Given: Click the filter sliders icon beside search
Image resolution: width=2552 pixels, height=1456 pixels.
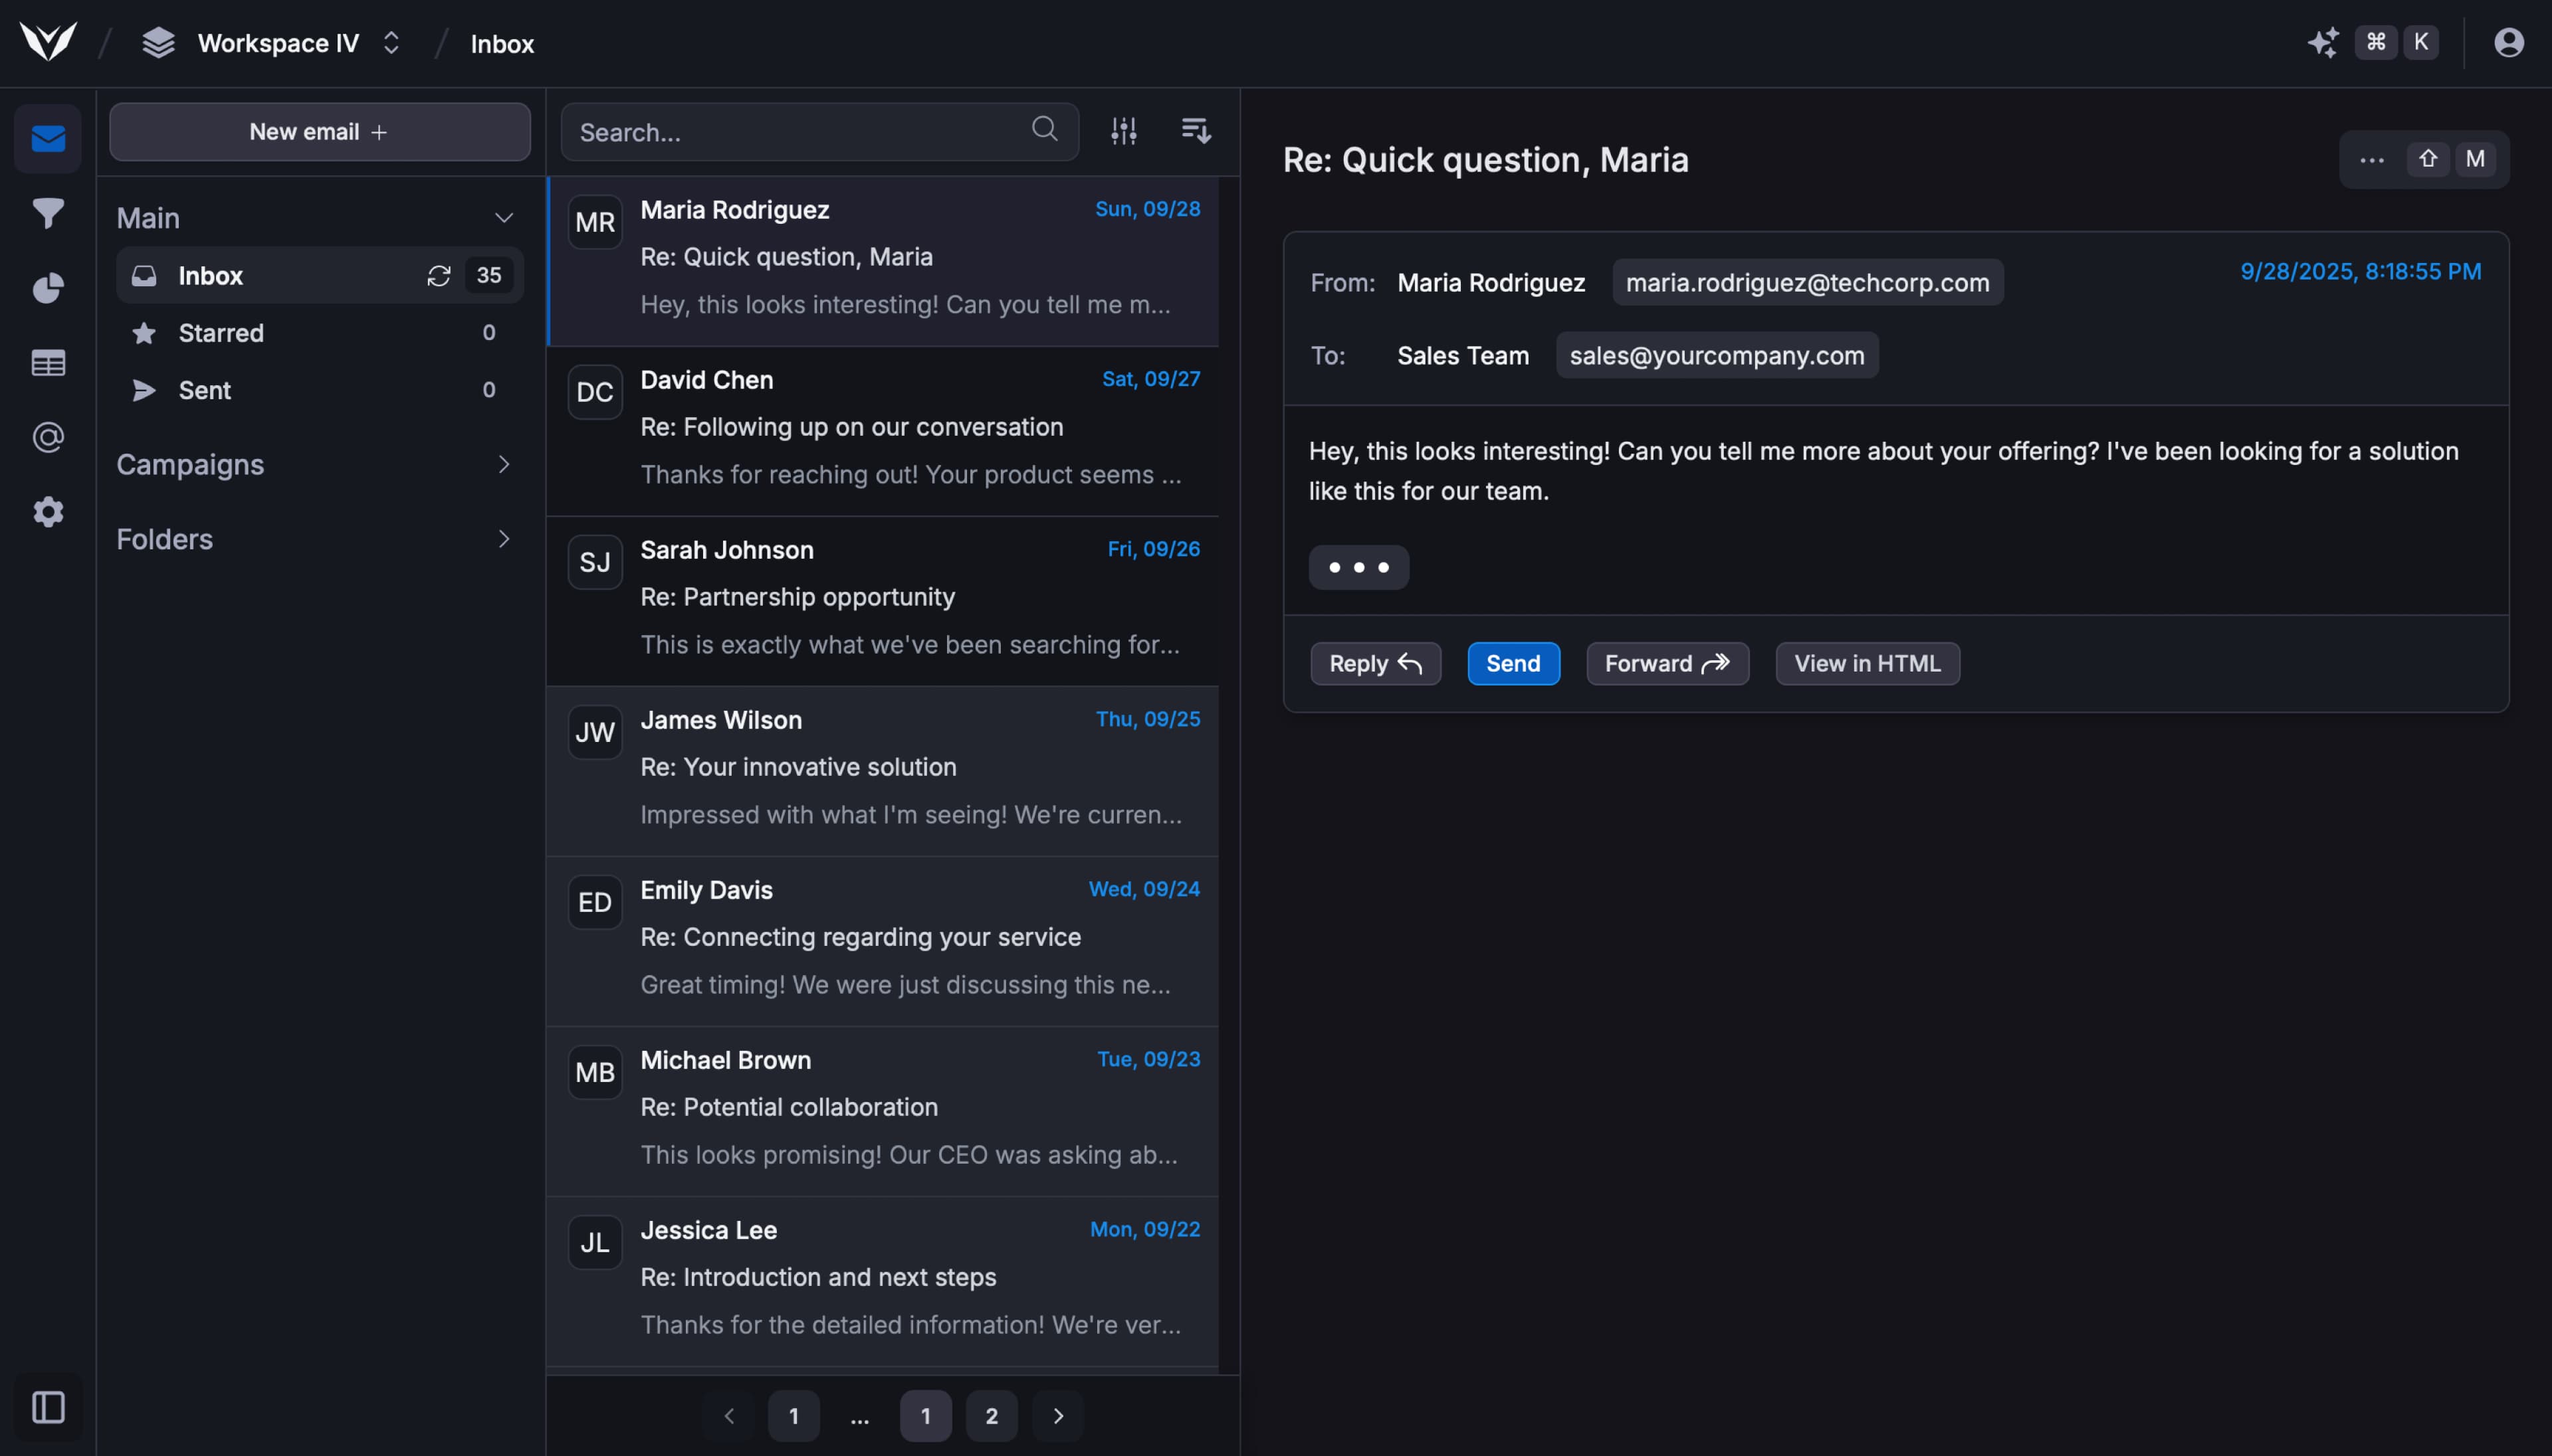Looking at the screenshot, I should click(x=1123, y=131).
